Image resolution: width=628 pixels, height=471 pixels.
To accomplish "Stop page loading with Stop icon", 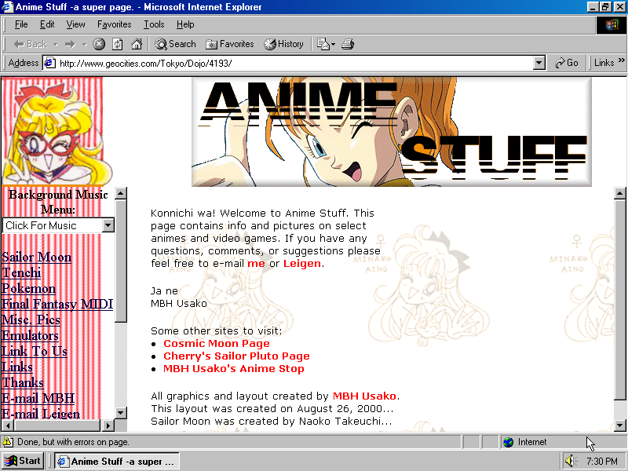I will 99,44.
